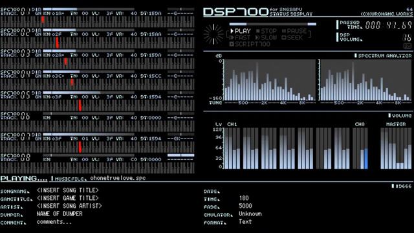The height and width of the screenshot is (233, 414).
Task: Click the spinning radial activity indicator
Action: [x=213, y=34]
